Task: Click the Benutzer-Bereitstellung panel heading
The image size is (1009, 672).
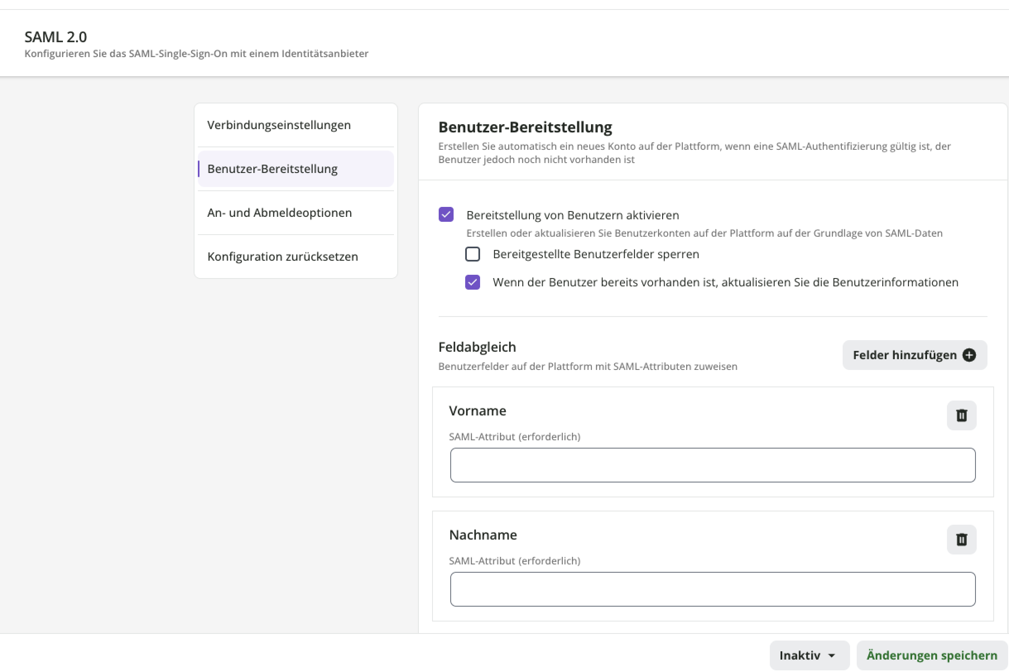Action: click(x=525, y=127)
